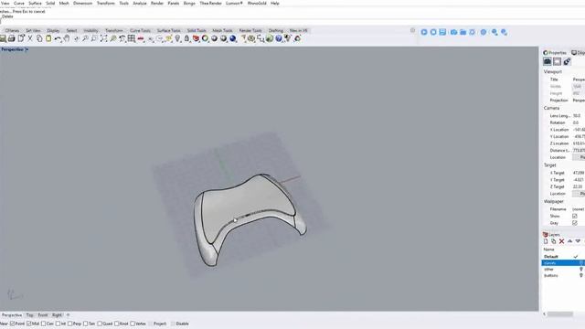The height and width of the screenshot is (329, 585).
Task: Toggle the Wallpaper Gray checkbox
Action: tap(575, 223)
